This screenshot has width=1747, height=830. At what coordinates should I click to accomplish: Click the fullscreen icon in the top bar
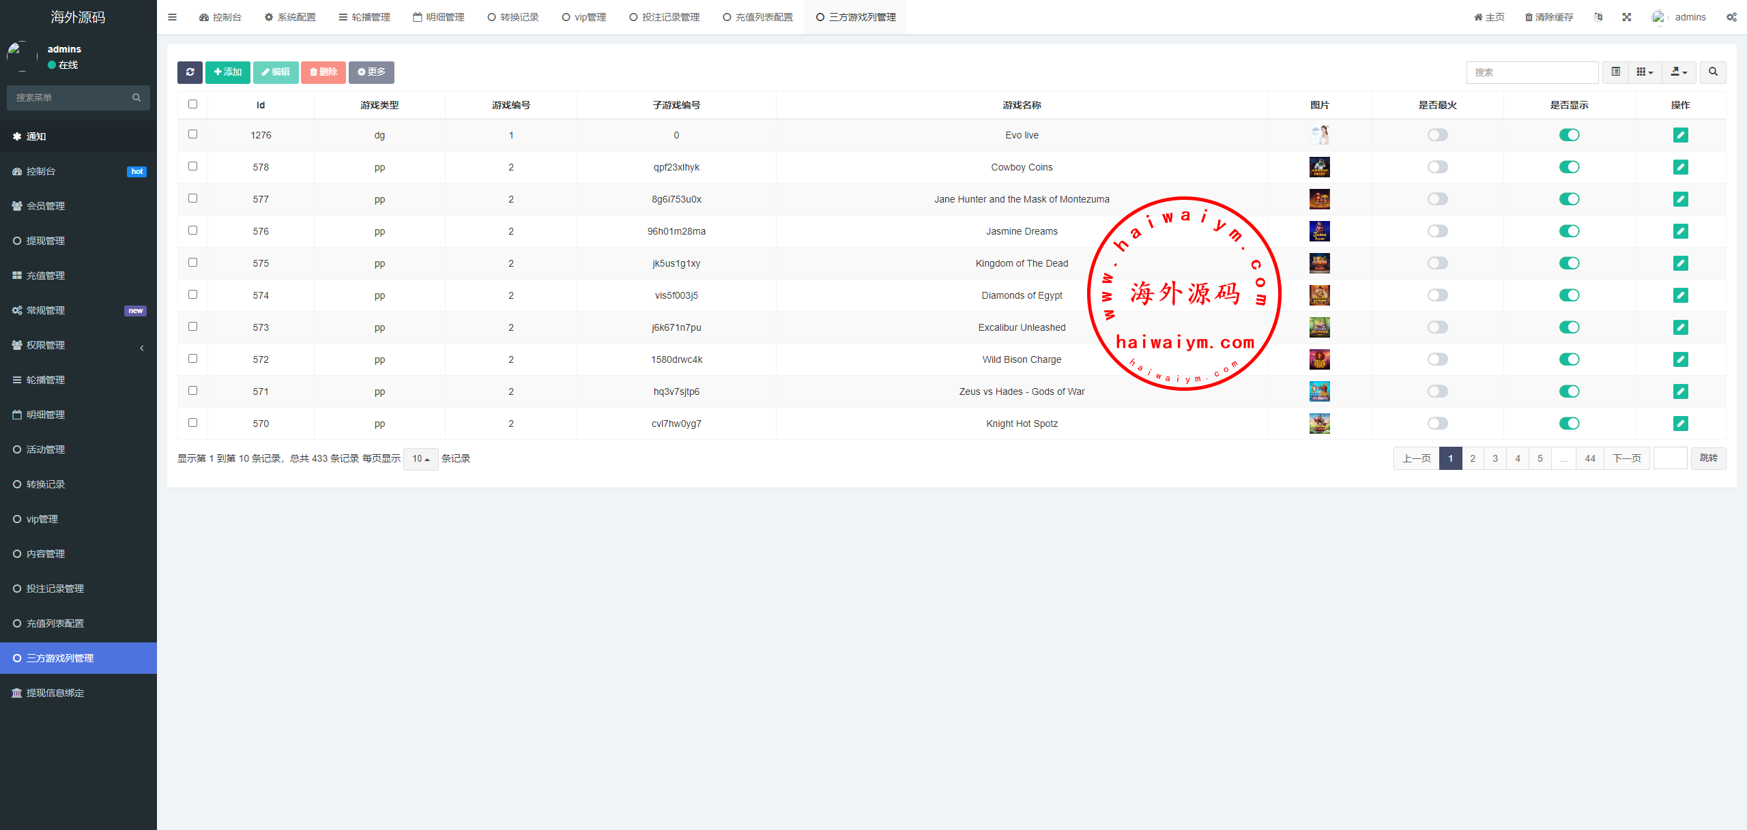point(1627,17)
